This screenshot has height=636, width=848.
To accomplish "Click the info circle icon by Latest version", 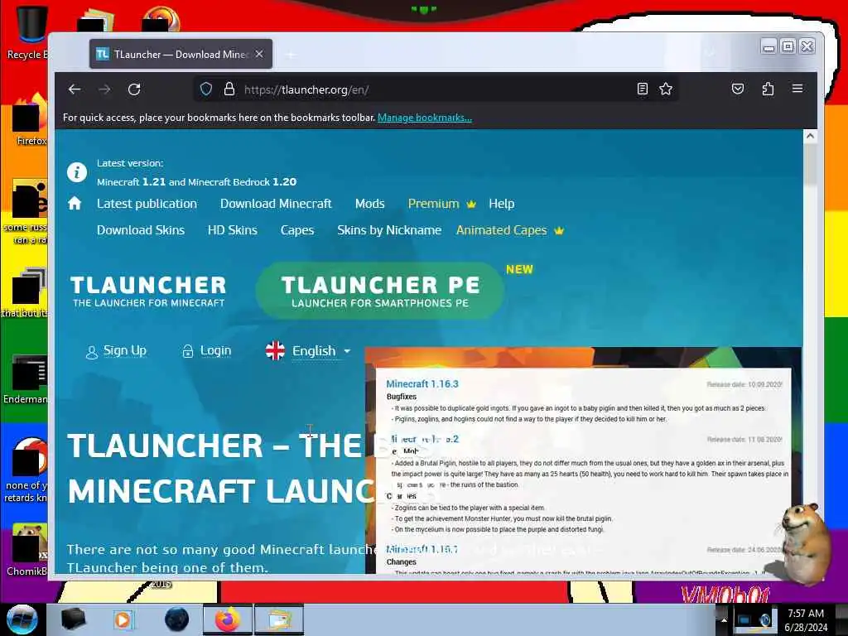I will [77, 172].
